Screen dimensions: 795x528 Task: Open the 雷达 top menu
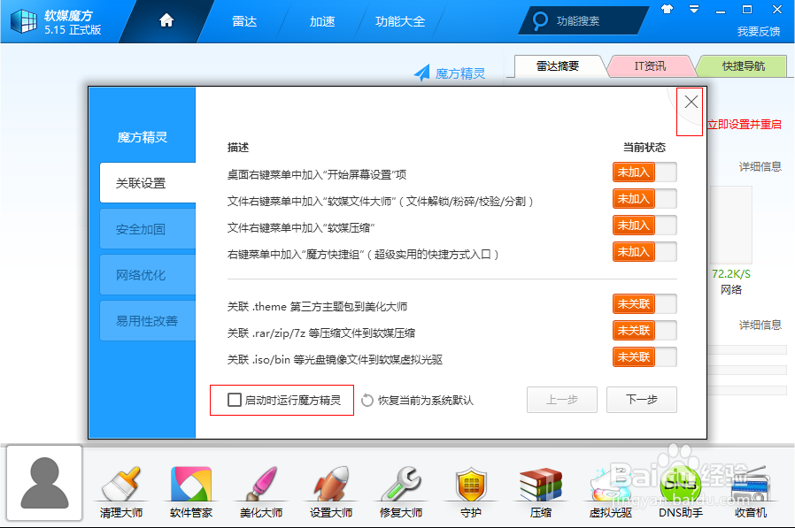244,21
